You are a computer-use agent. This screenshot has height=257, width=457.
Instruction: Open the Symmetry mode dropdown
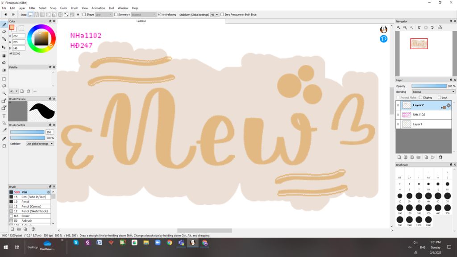pyautogui.click(x=143, y=15)
